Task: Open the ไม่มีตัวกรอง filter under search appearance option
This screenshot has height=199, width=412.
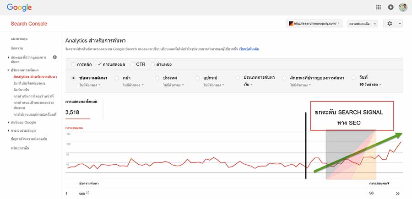Action: coord(301,85)
